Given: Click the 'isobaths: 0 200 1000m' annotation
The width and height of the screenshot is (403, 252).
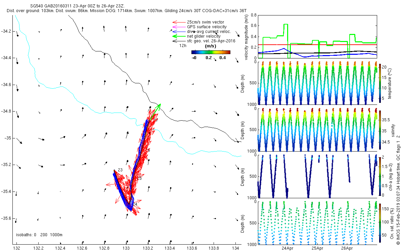Looking at the screenshot, I should coord(39,235).
